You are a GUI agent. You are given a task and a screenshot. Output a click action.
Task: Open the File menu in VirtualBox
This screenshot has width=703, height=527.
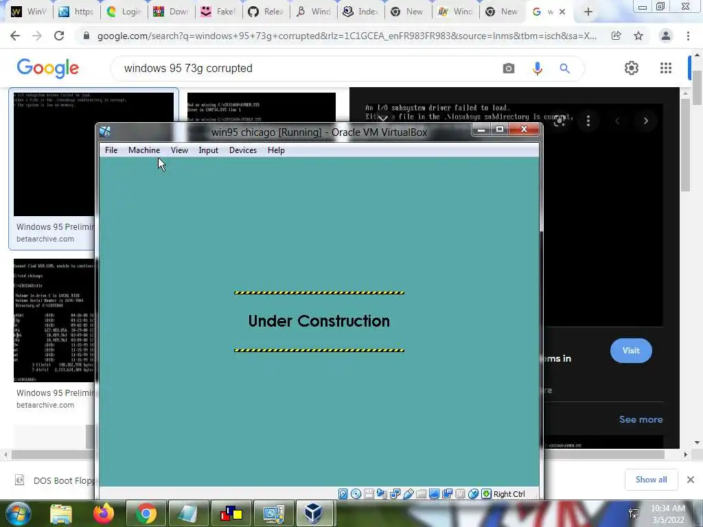tap(111, 150)
